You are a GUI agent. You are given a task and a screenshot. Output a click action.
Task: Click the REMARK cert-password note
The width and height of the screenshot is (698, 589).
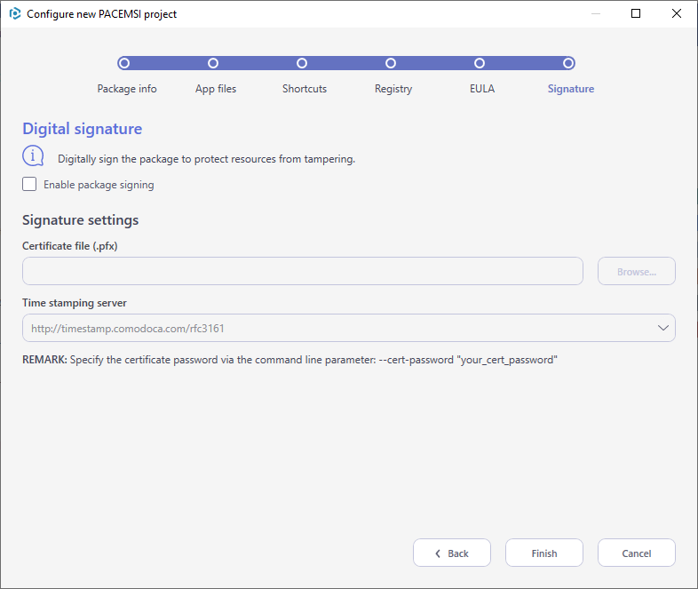(290, 360)
